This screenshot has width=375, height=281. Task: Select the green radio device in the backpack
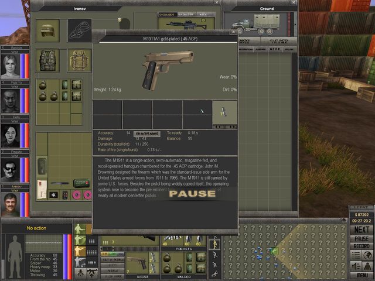(81, 183)
